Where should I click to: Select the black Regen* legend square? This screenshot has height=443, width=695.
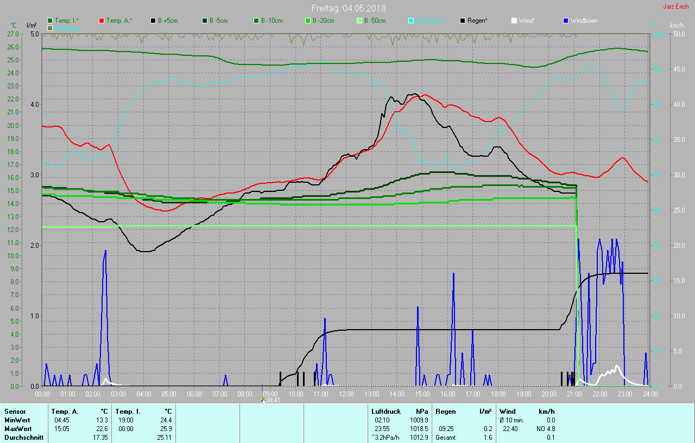(463, 21)
